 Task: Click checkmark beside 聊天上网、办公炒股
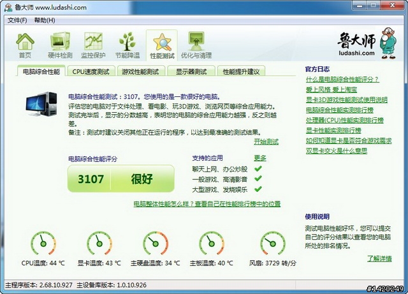(258, 169)
